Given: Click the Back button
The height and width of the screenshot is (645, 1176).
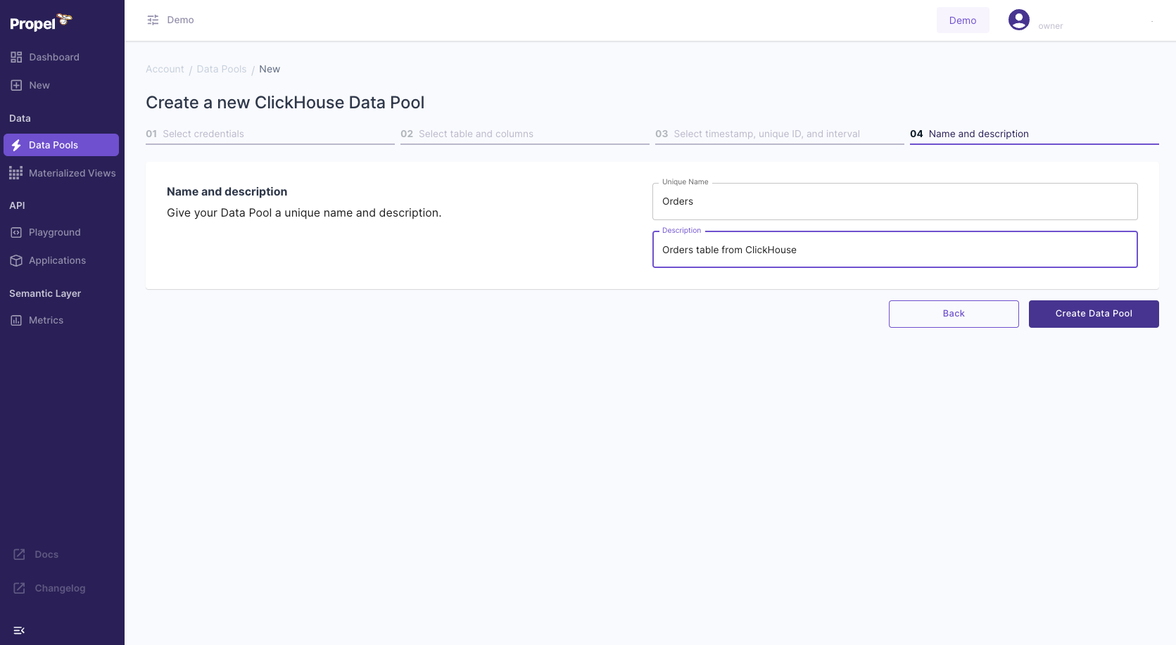Looking at the screenshot, I should click(954, 314).
